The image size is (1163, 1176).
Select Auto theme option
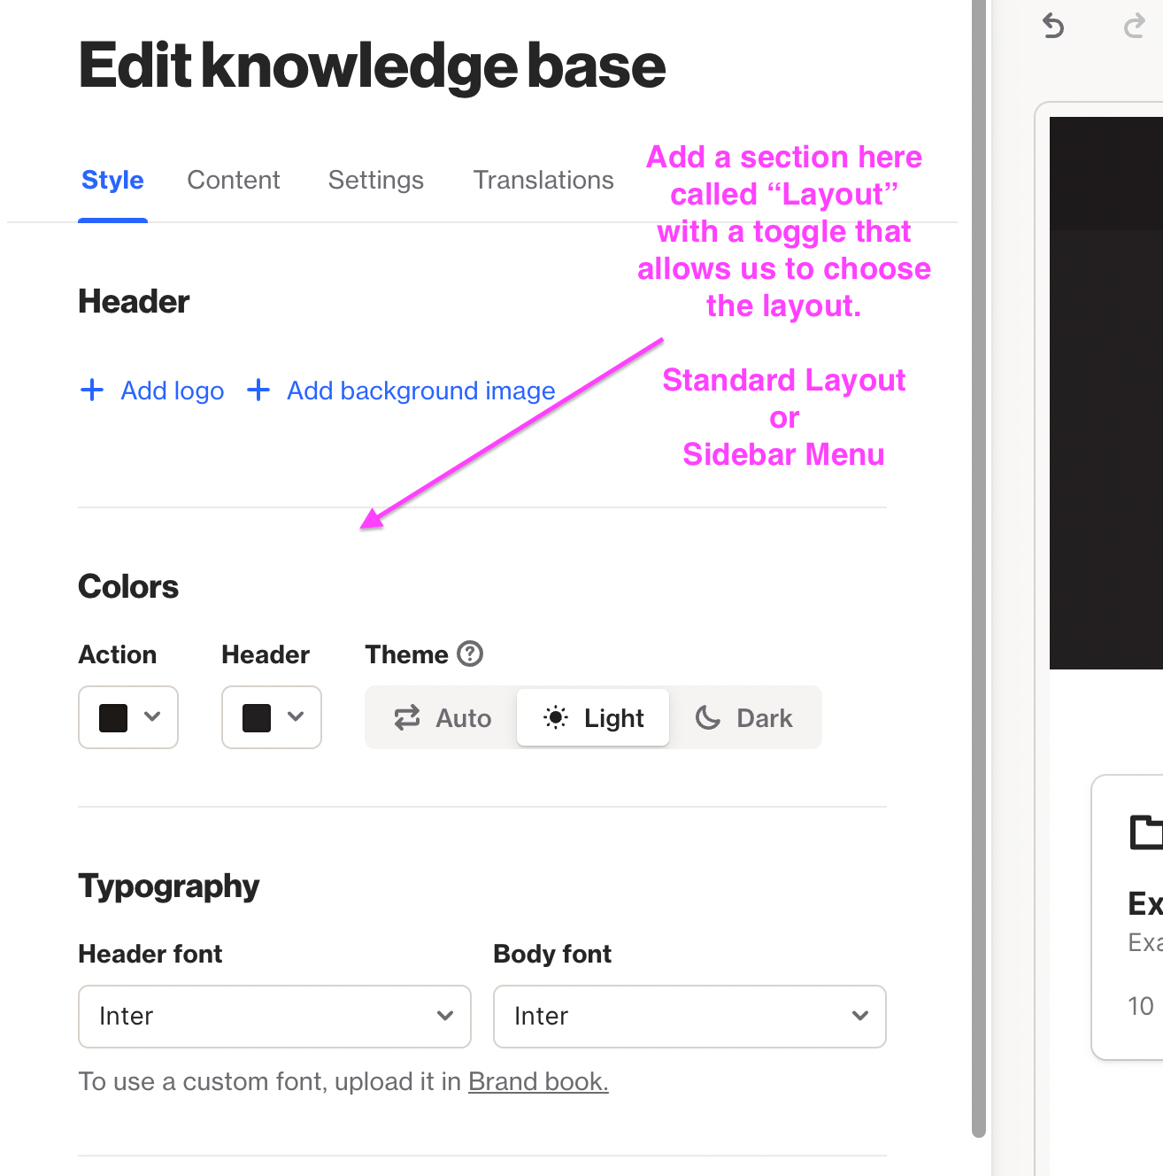coord(442,717)
